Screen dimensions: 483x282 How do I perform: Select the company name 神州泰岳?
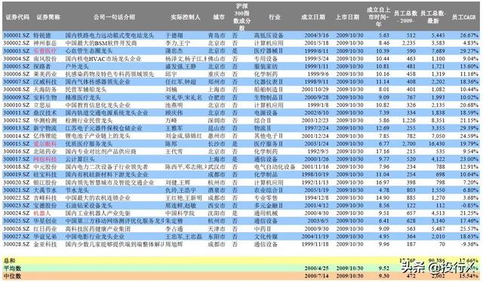[x=45, y=43]
